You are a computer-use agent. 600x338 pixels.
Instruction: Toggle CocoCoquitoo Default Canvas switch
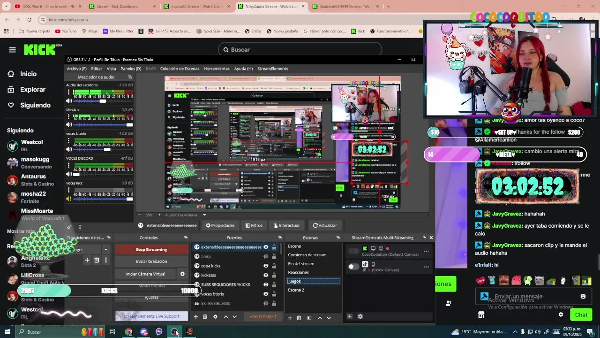353,251
